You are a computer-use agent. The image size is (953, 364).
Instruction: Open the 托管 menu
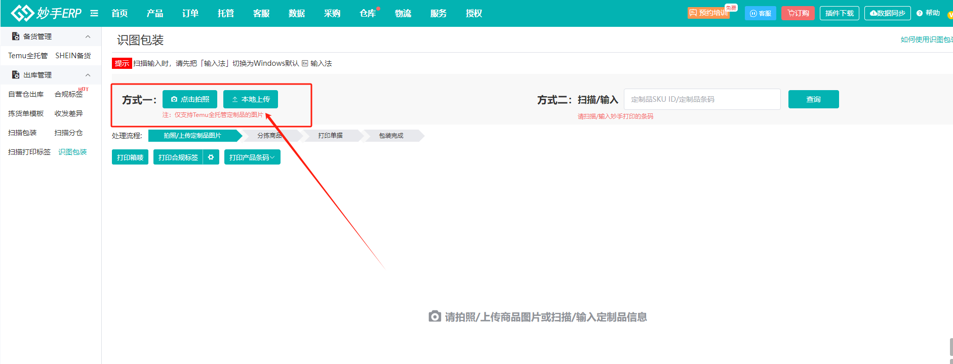click(x=226, y=13)
